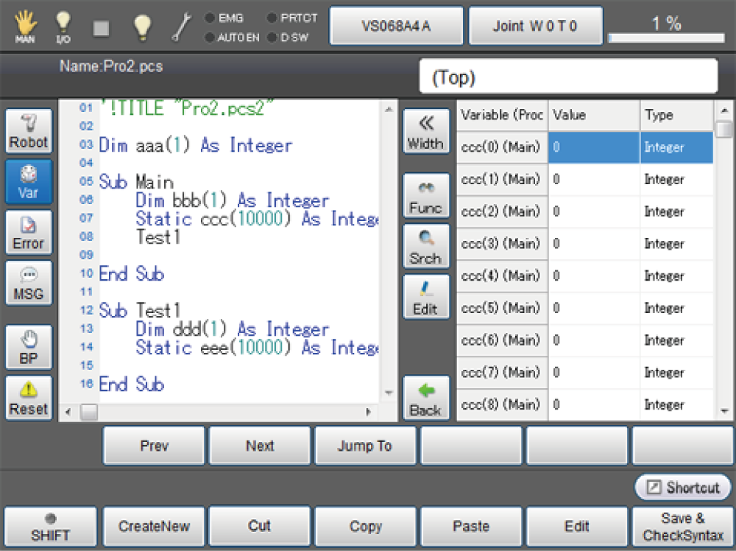Open the Robot side panel
The width and height of the screenshot is (736, 551).
click(29, 131)
